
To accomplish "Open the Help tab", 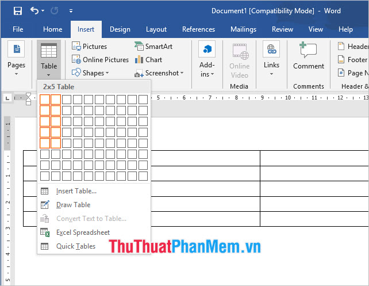I will pyautogui.click(x=345, y=29).
